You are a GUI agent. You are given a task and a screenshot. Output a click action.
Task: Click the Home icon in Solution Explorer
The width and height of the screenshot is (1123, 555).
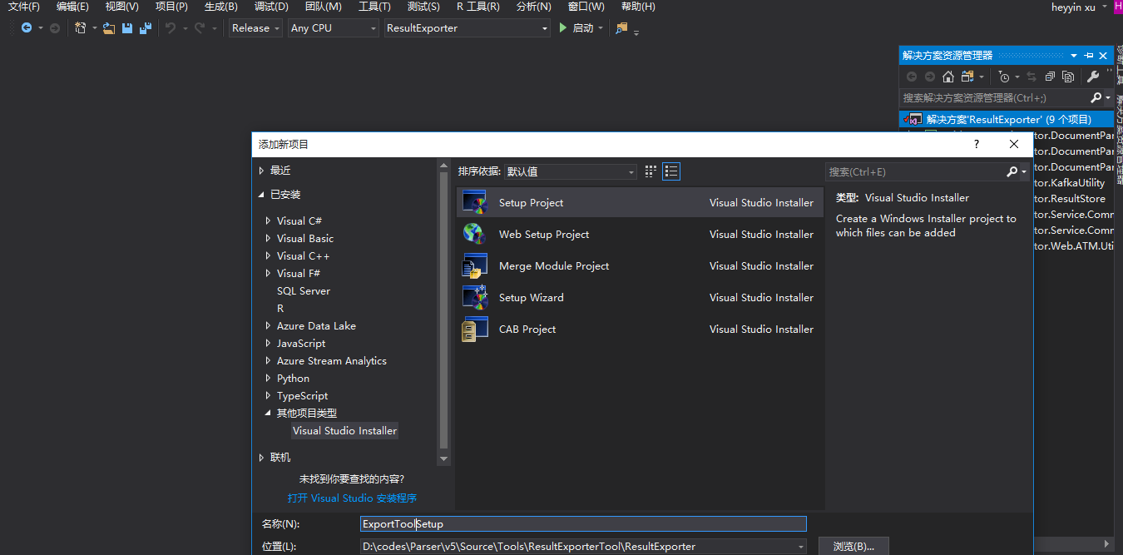pos(948,77)
